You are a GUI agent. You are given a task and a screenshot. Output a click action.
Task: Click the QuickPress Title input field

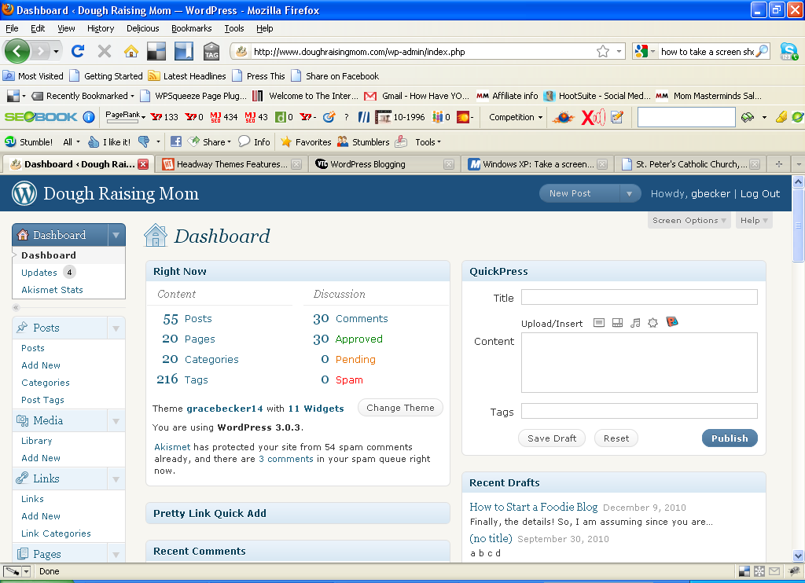[x=639, y=297]
